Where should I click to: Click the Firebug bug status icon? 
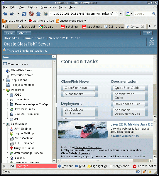(x=144, y=172)
